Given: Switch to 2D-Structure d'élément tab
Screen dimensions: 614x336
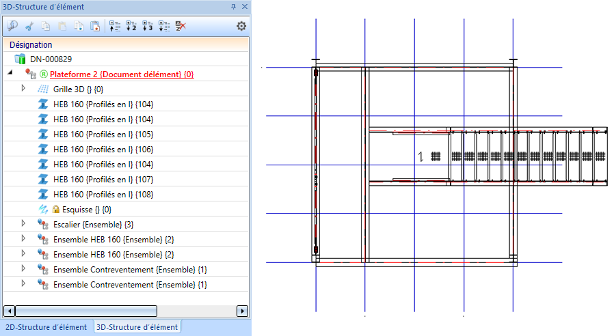Looking at the screenshot, I should click(46, 327).
